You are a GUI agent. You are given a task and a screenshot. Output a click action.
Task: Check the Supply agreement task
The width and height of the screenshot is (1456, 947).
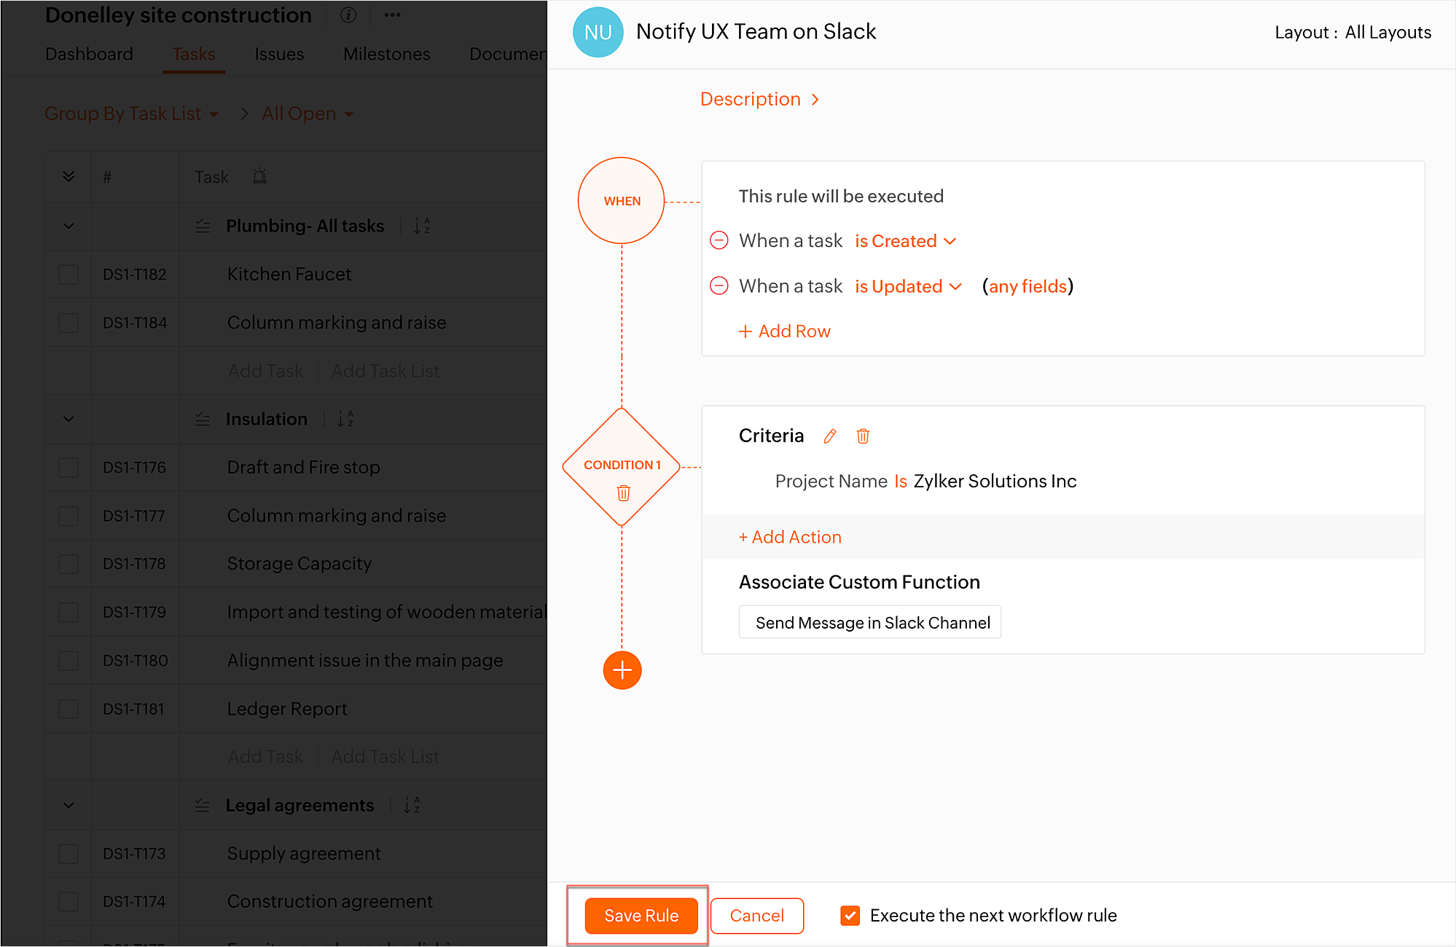pyautogui.click(x=68, y=853)
